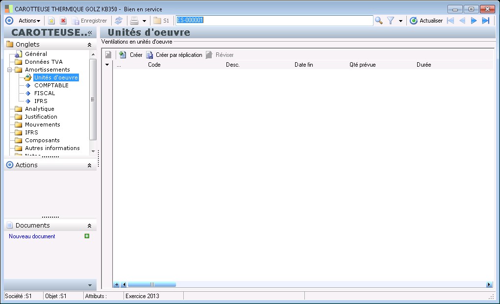
Task: Click the grid edit icon left of Créer
Action: pos(108,55)
